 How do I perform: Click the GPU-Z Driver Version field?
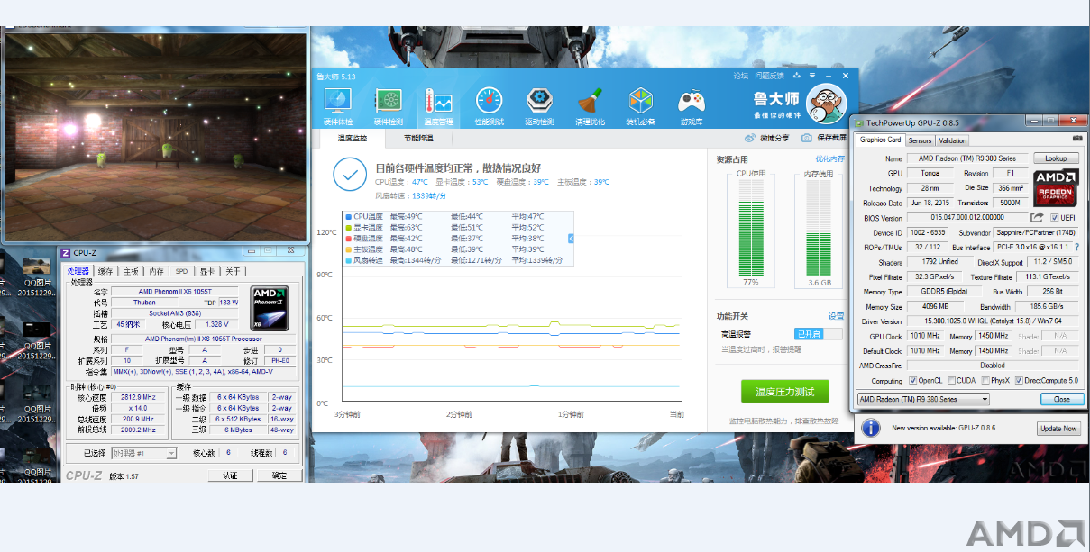click(x=993, y=321)
